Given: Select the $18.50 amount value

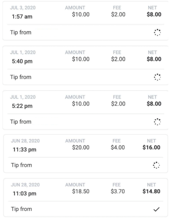Looking at the screenshot, I should point(81,191).
